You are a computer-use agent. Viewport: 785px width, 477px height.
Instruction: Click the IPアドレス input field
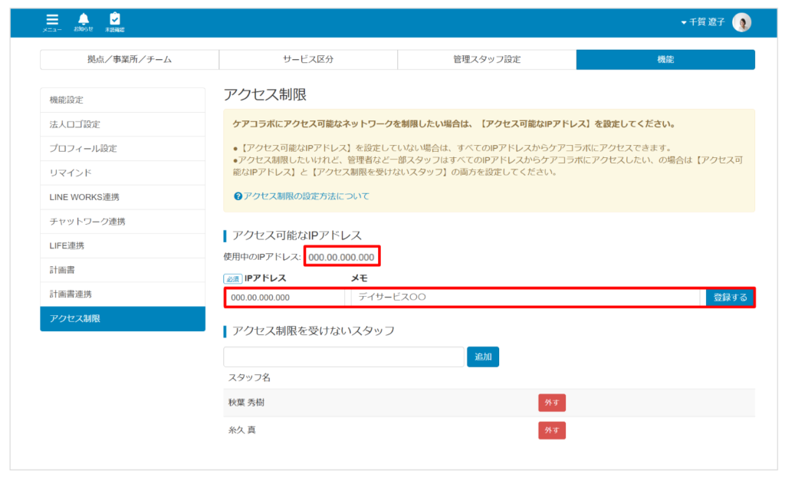[284, 298]
